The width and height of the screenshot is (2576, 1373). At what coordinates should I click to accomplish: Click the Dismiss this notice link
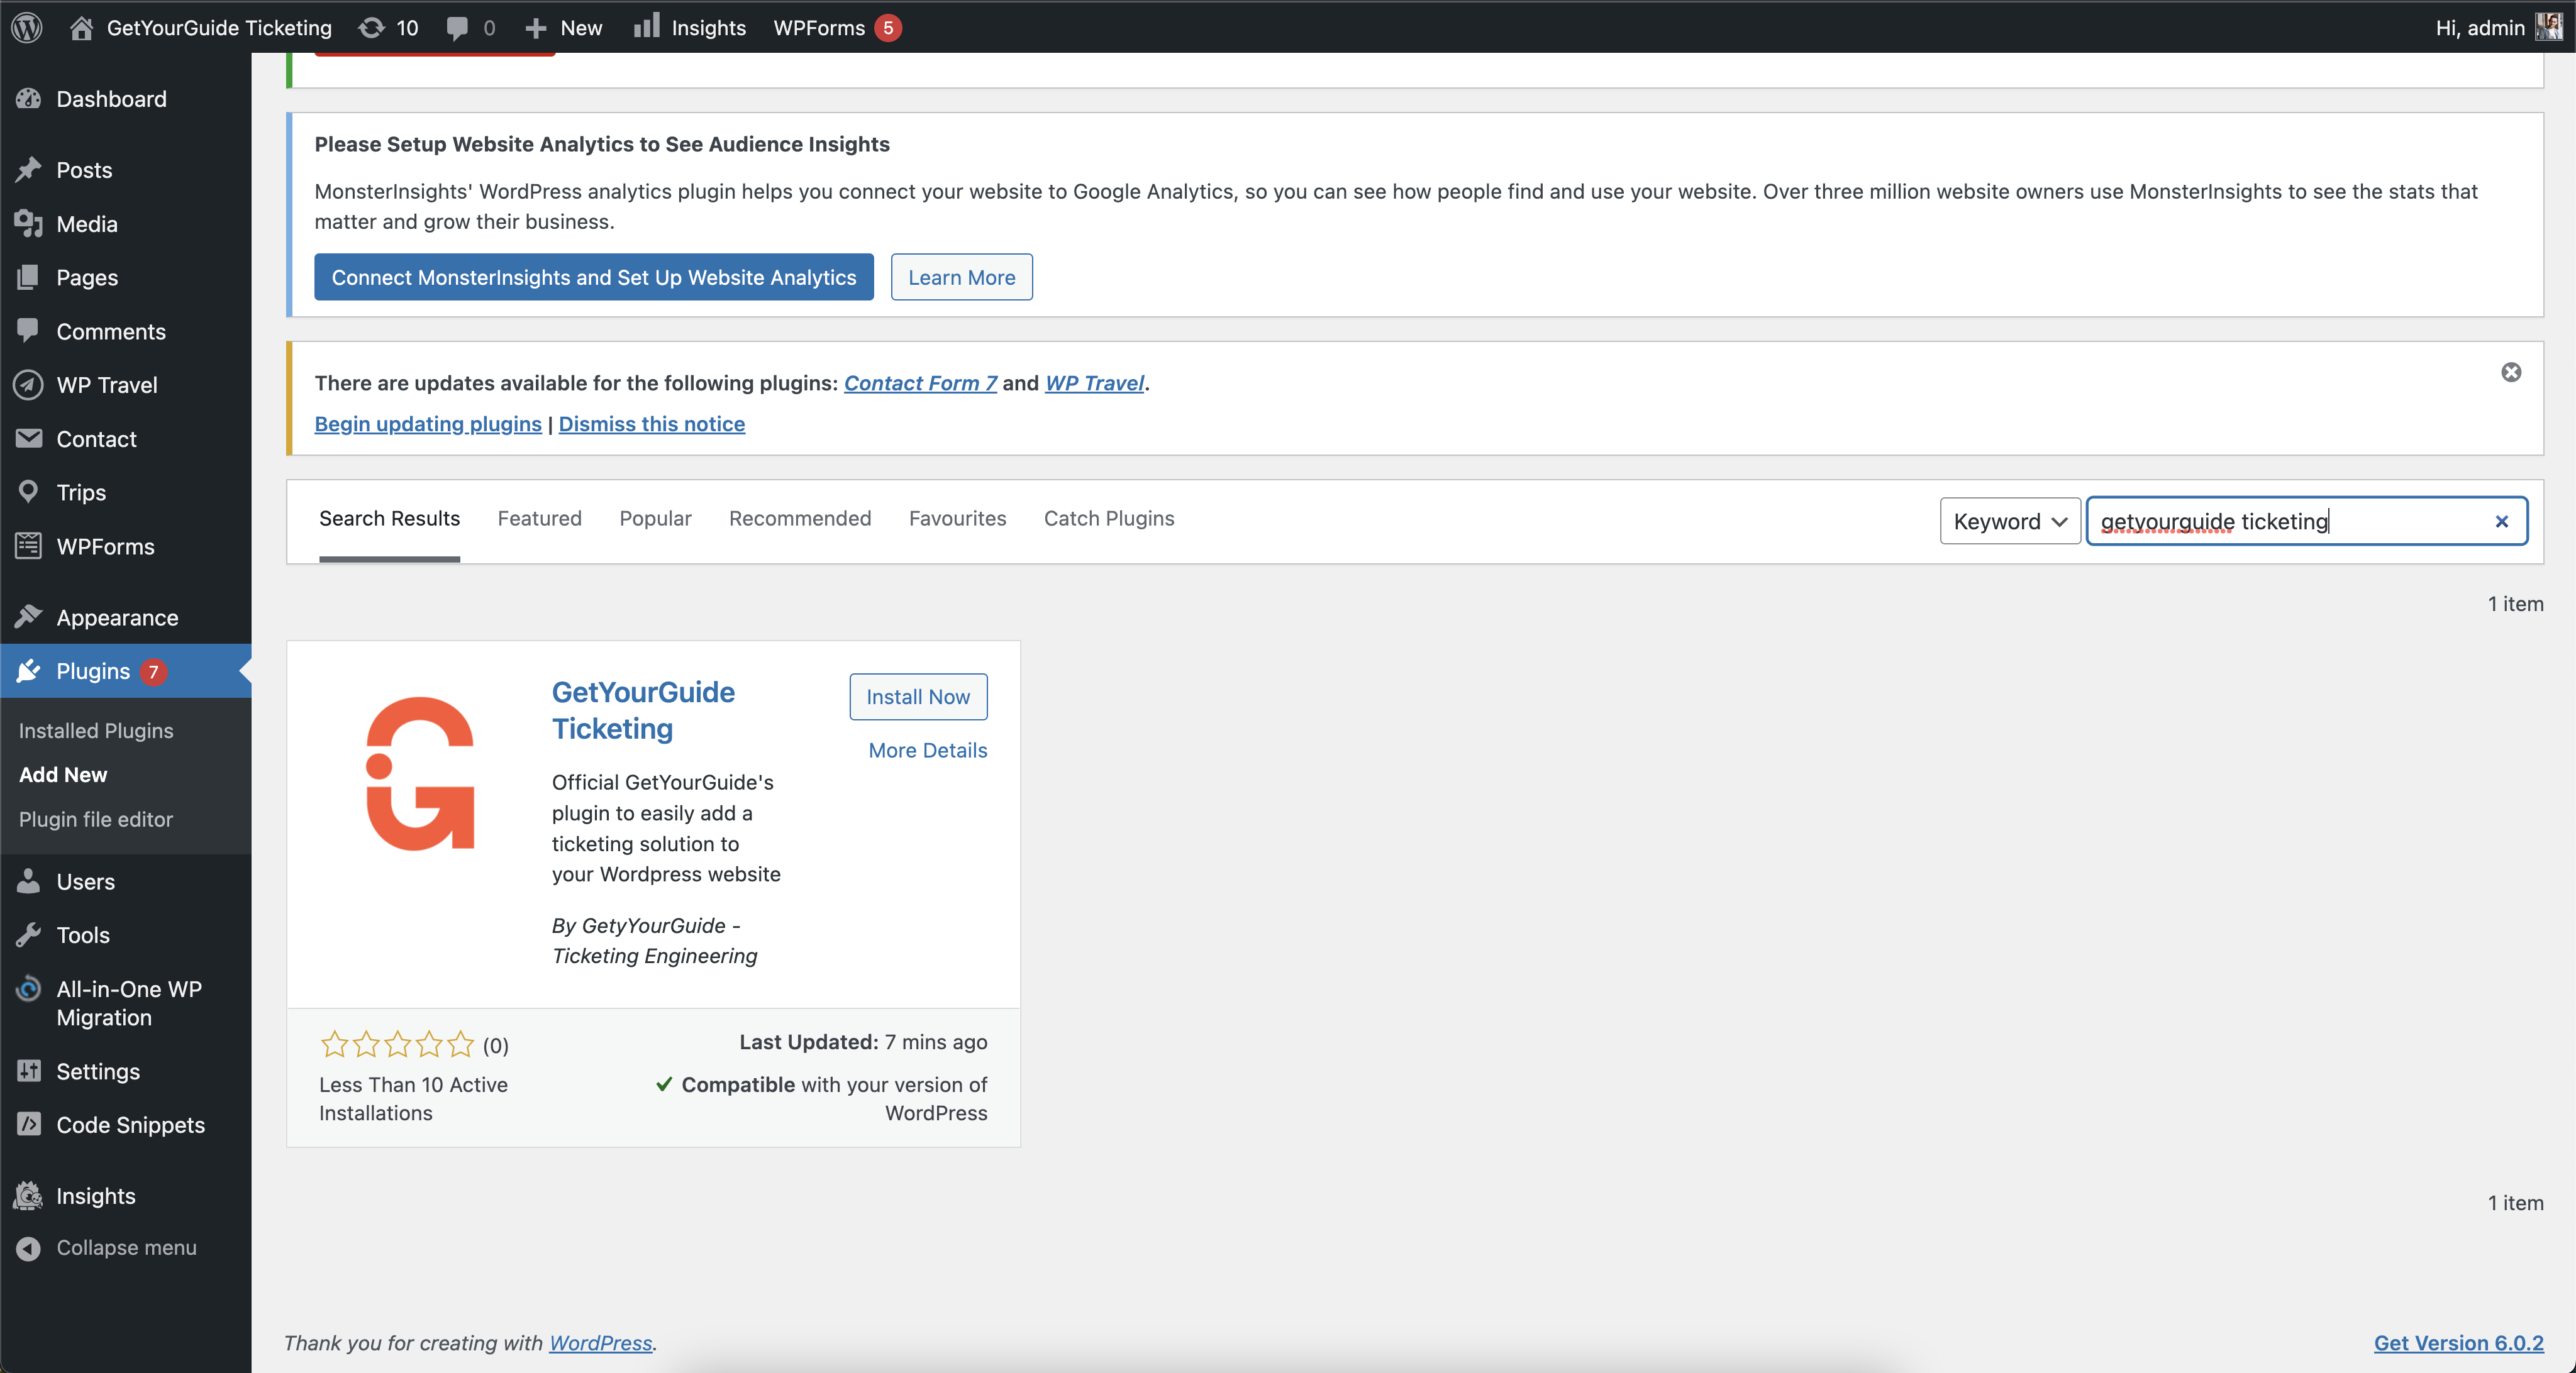pyautogui.click(x=653, y=422)
